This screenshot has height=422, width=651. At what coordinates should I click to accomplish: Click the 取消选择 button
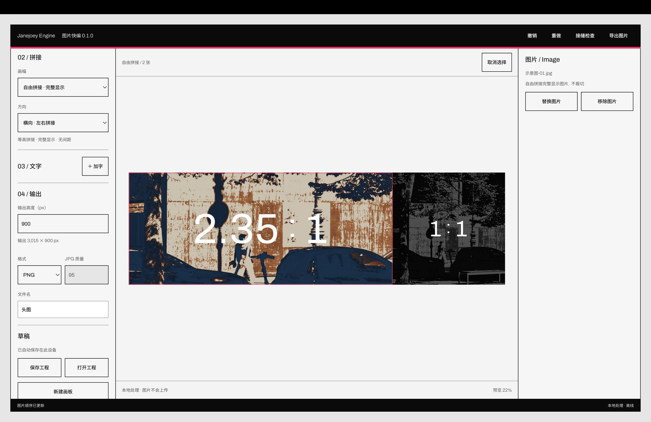[x=497, y=62]
